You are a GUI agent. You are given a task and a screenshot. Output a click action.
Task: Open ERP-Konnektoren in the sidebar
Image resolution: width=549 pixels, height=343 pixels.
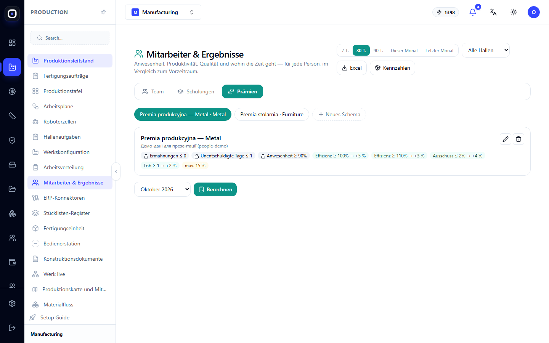[70, 198]
